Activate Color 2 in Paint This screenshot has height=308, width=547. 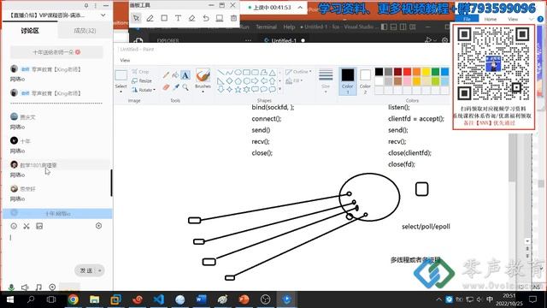click(x=365, y=81)
